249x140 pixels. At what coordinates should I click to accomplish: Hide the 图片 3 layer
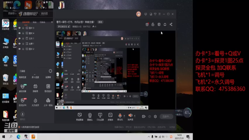(20, 28)
